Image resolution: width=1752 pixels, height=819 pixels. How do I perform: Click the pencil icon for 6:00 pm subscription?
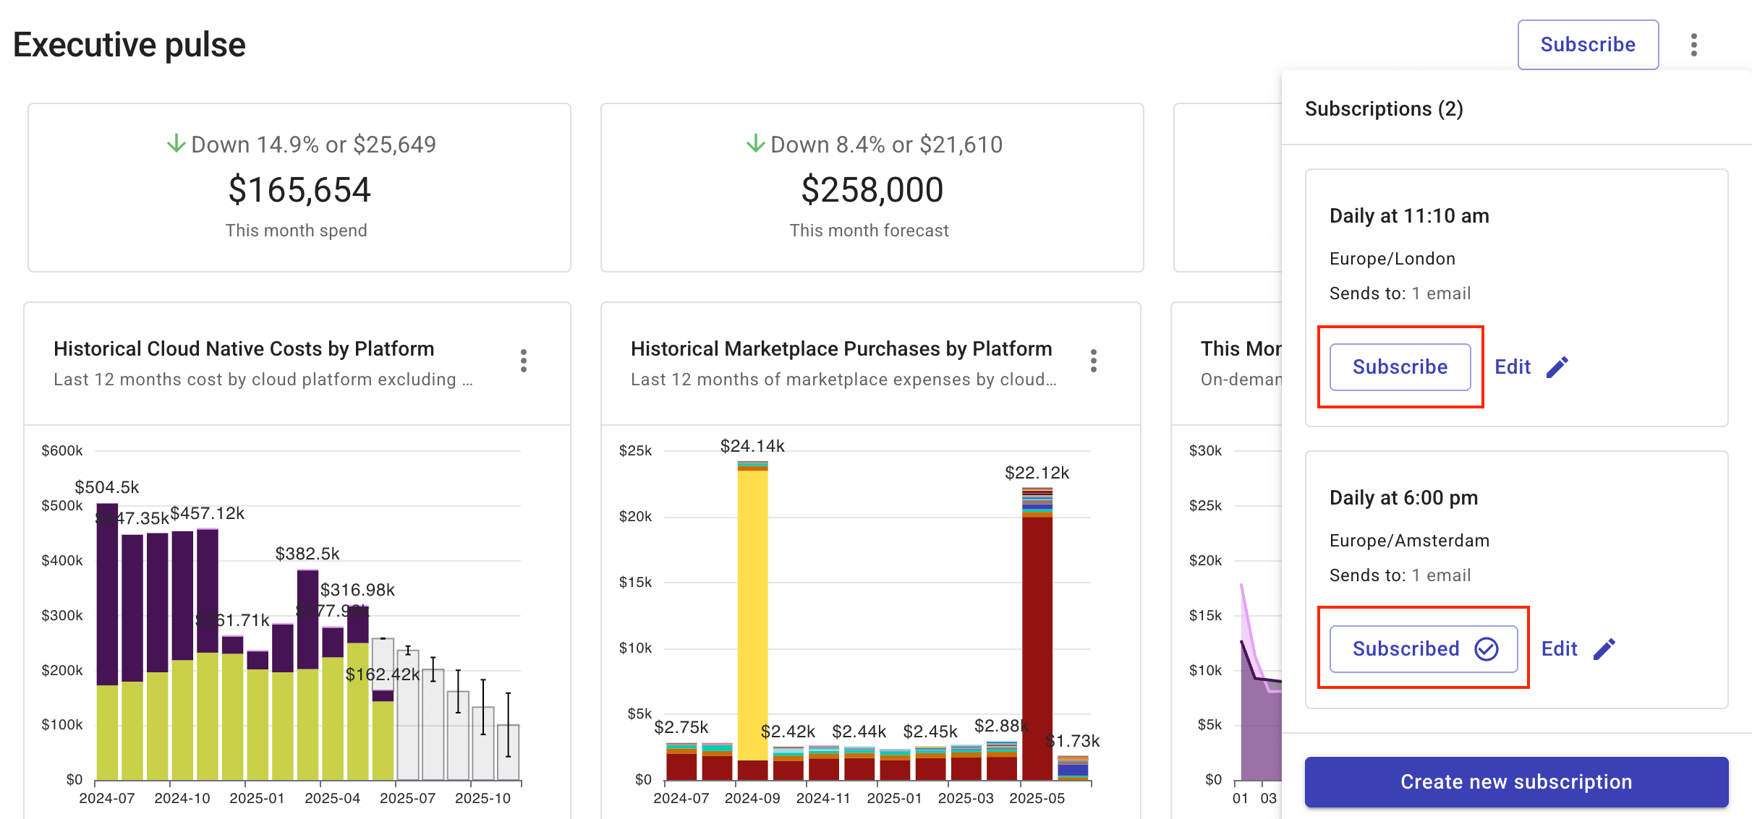pos(1603,649)
